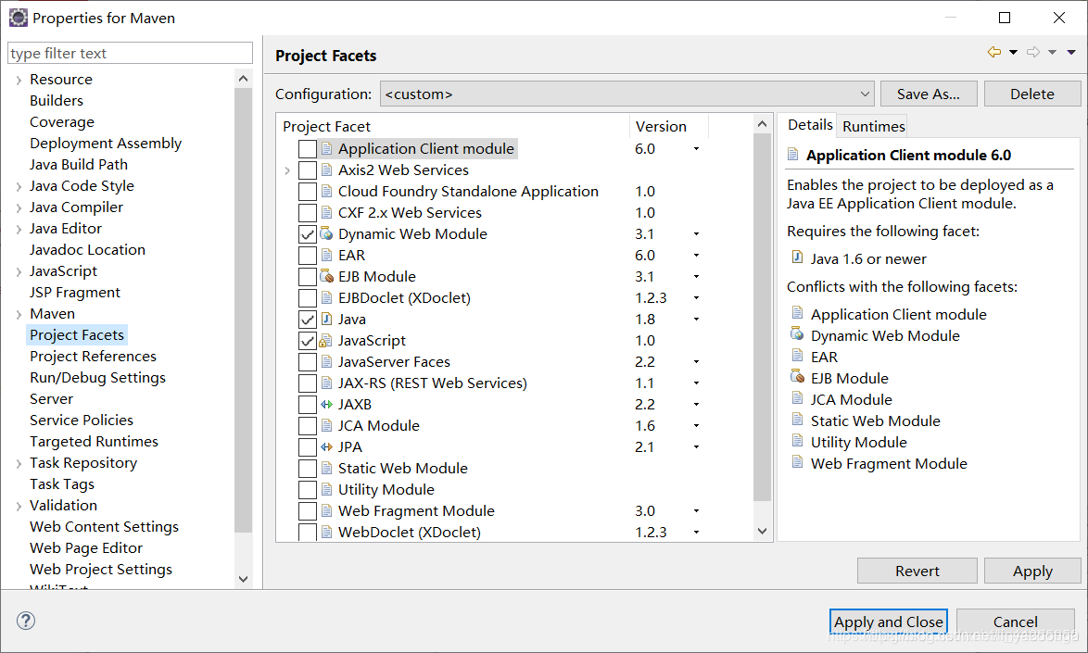Click the type filter text field
This screenshot has width=1088, height=653.
click(130, 53)
